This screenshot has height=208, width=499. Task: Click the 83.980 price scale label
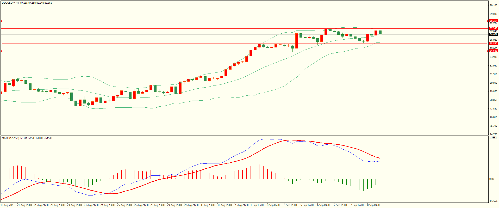[494, 57]
